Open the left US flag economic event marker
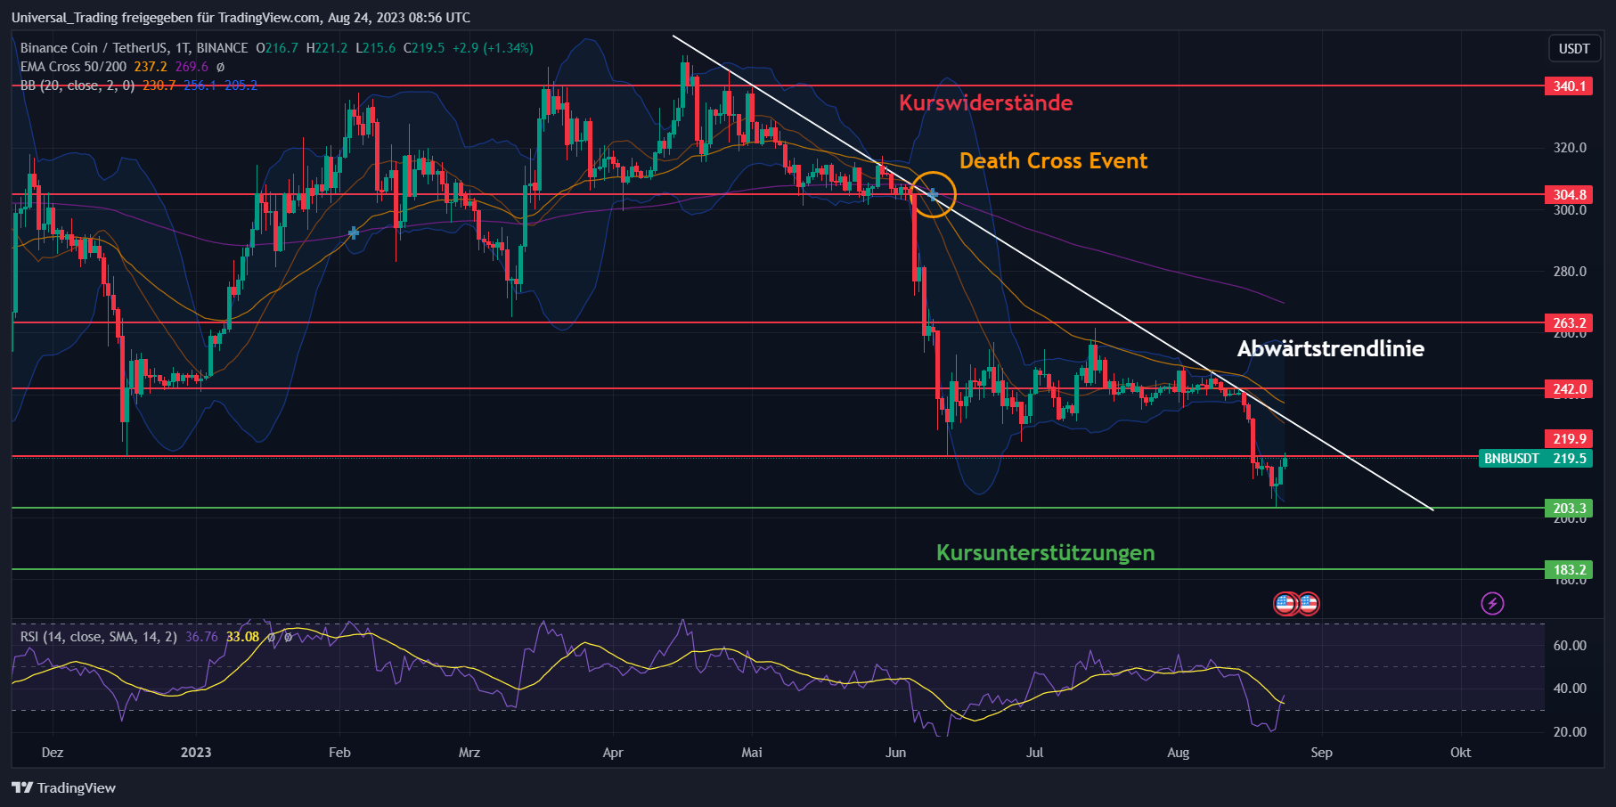The height and width of the screenshot is (807, 1616). [x=1285, y=603]
